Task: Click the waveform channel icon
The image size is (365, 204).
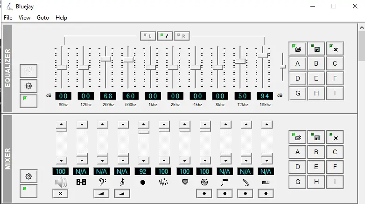Action: (x=163, y=182)
